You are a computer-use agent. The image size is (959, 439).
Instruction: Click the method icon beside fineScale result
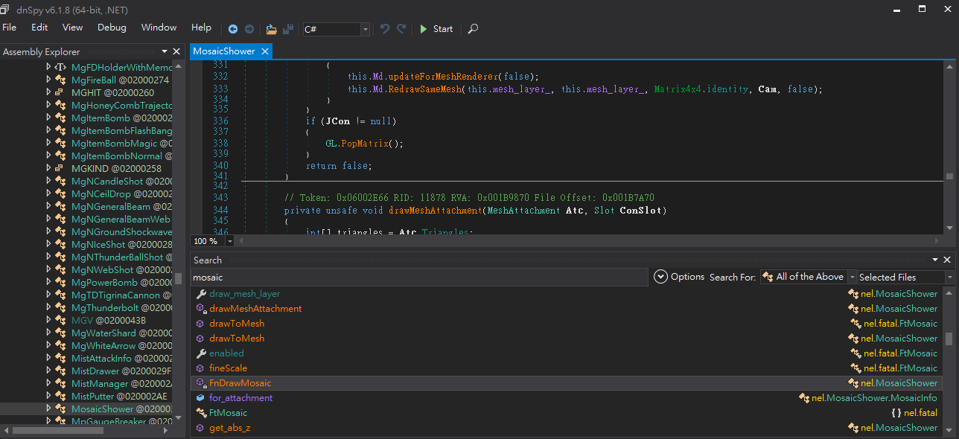tap(200, 368)
